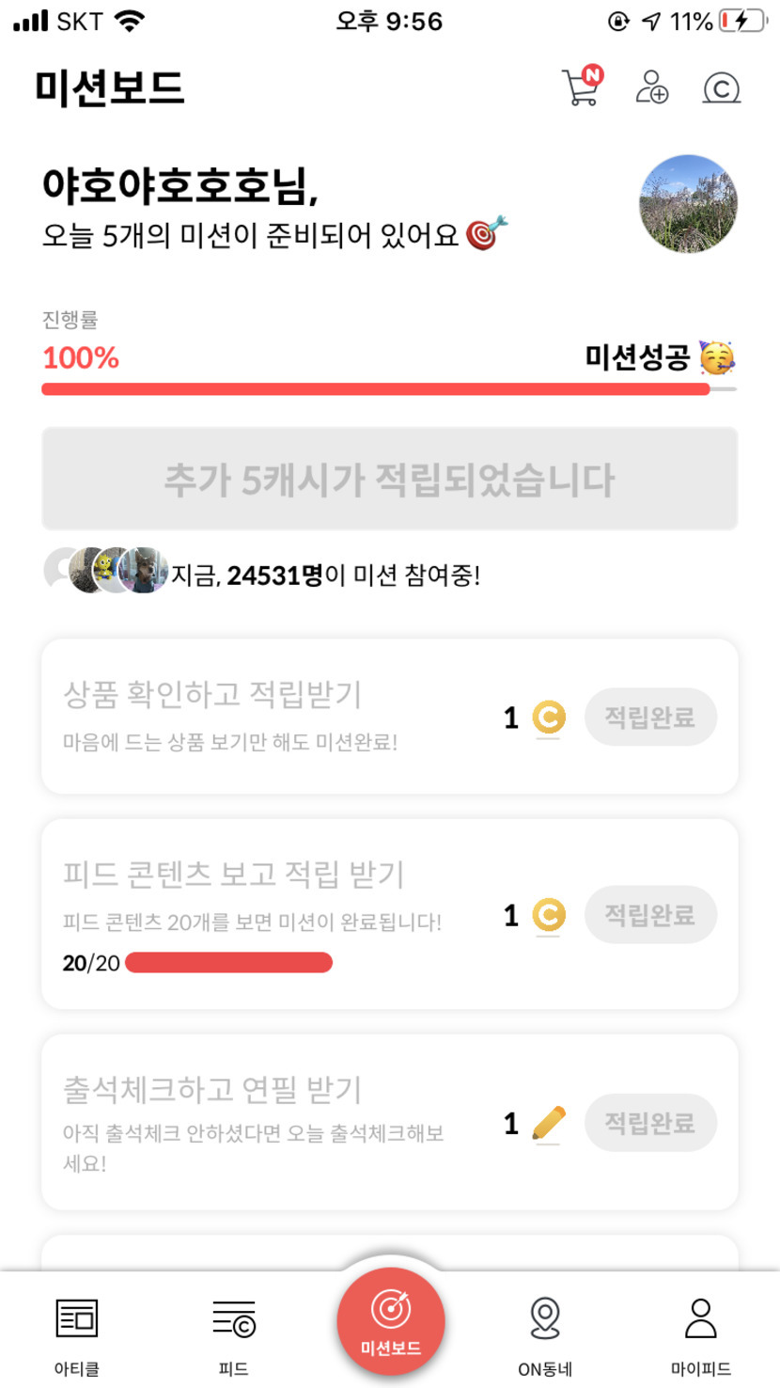Open the cash balance icon
Image resolution: width=780 pixels, height=1388 pixels.
(722, 88)
